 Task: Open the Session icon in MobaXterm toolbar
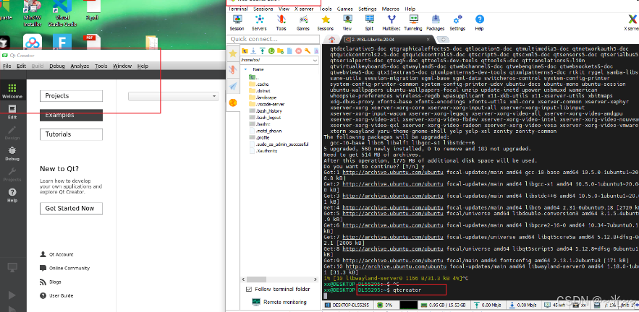click(237, 22)
